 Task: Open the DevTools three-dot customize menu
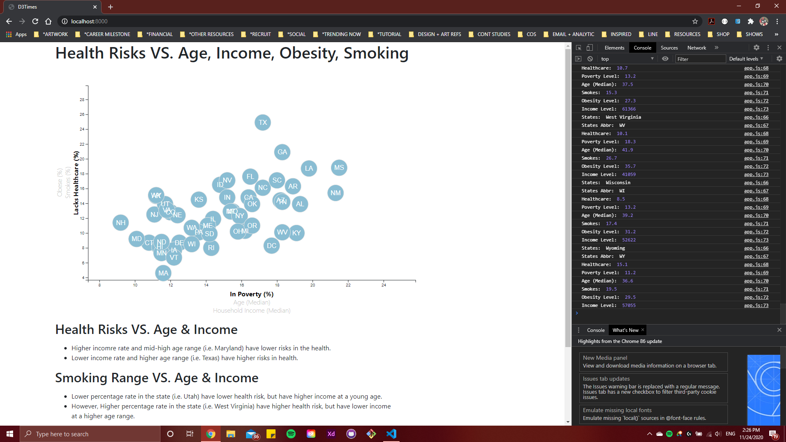[768, 47]
